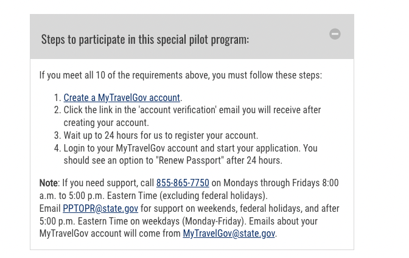
Task: Open the 'Create a MyTravelGov account' link
Action: pyautogui.click(x=122, y=97)
